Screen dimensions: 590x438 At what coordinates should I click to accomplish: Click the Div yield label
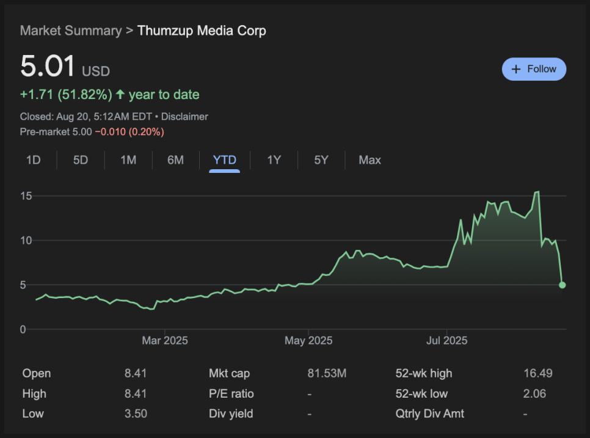point(231,414)
